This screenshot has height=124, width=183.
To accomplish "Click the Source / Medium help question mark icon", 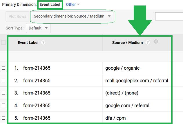I will click(x=148, y=42).
